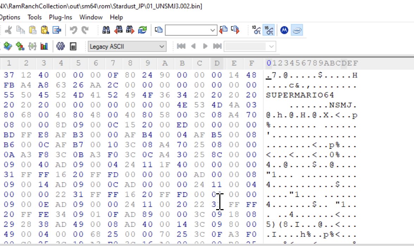Select the SUPERMARIO64 text in ASCII pane
Image resolution: width=414 pixels, height=246 pixels.
300,95
